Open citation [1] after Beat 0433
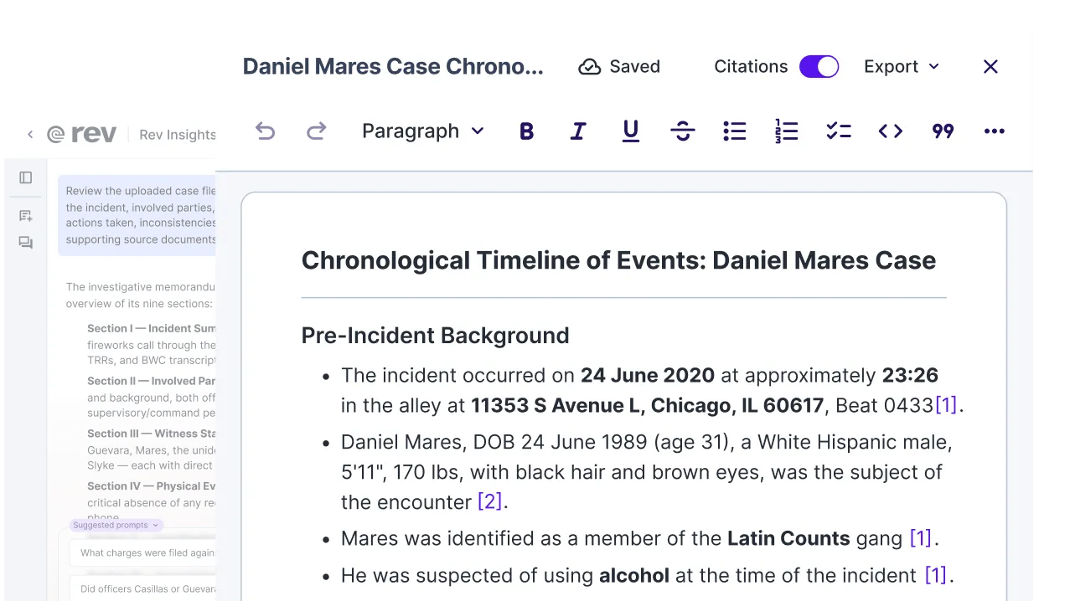 pos(946,405)
